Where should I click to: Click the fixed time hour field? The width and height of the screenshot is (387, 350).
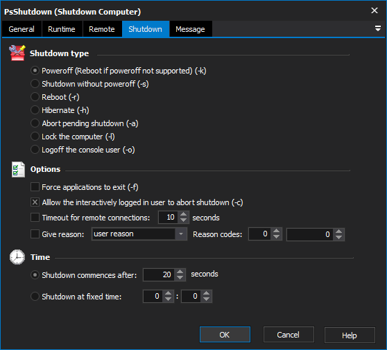pyautogui.click(x=153, y=296)
